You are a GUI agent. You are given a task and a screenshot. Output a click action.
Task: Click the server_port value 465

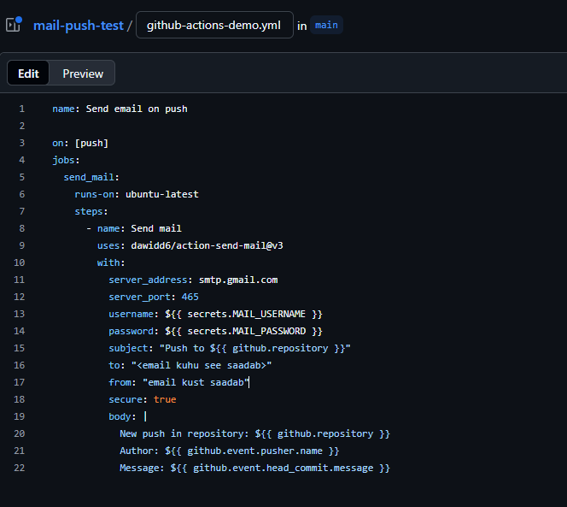coord(190,297)
